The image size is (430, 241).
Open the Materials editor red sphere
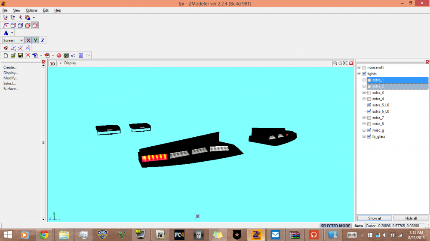(59, 55)
